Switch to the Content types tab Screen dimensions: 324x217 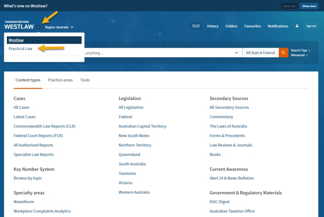[x=28, y=80]
